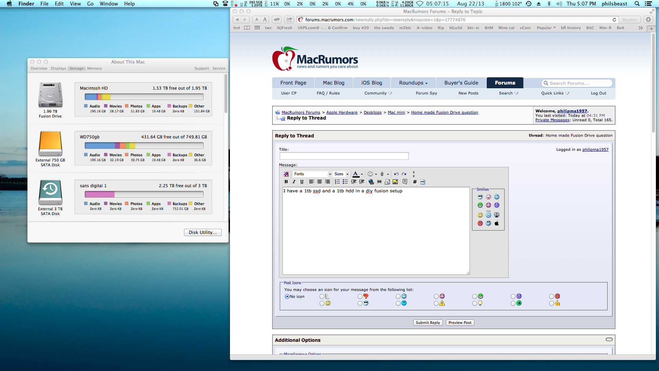Open the Popular bookmarks folder

point(546,28)
